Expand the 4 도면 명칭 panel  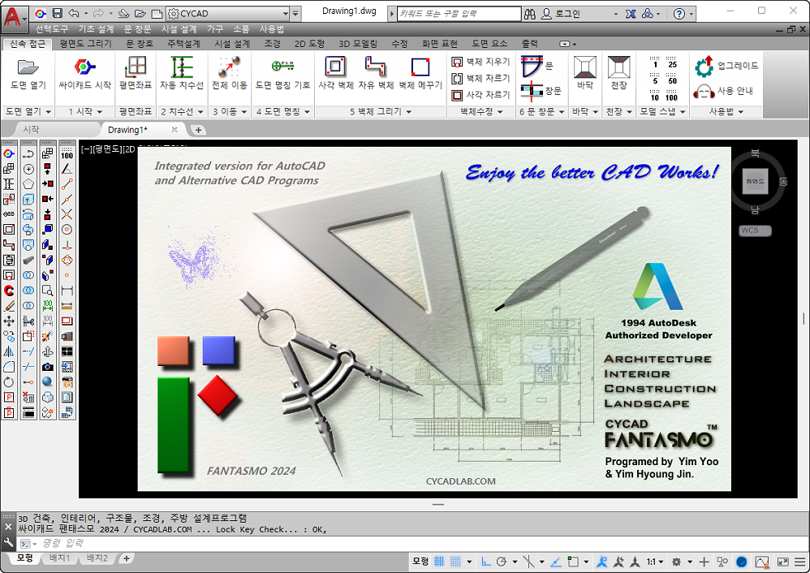click(x=282, y=112)
